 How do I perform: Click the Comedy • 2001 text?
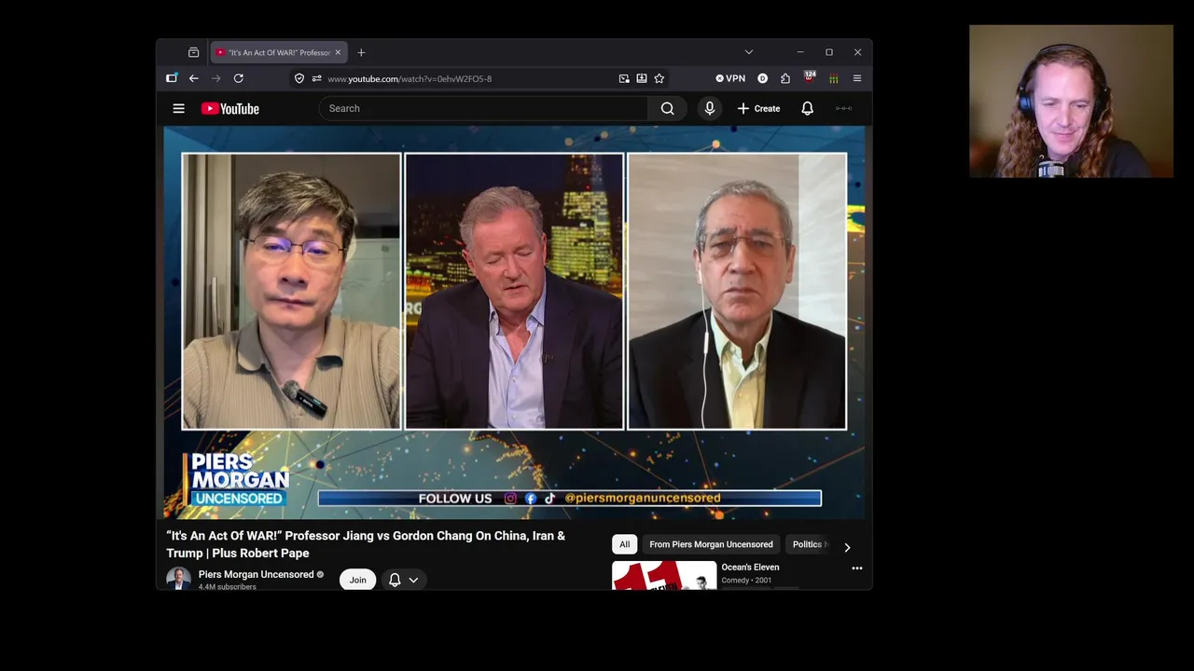click(x=746, y=580)
